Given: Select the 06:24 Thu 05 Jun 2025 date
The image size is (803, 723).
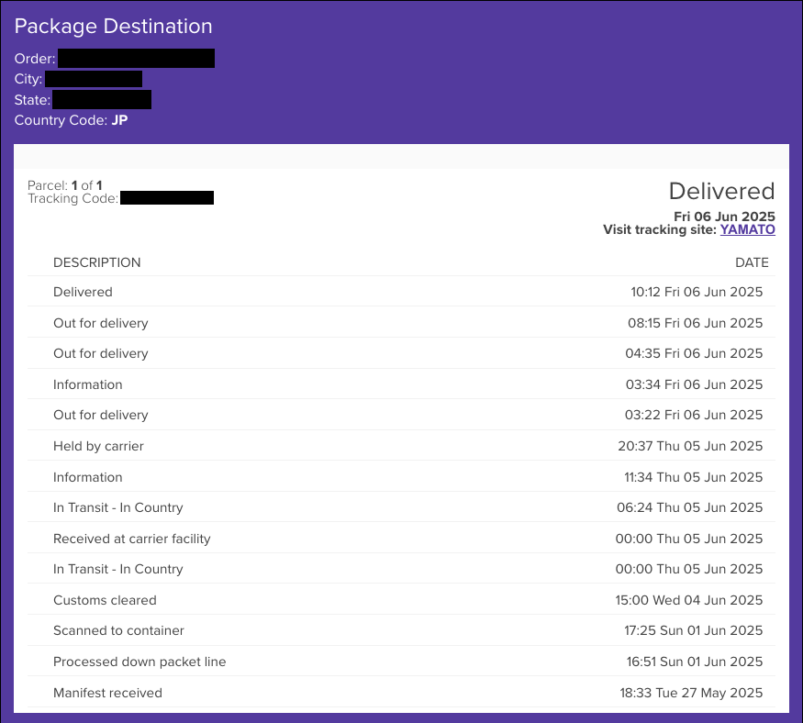Looking at the screenshot, I should coord(690,507).
